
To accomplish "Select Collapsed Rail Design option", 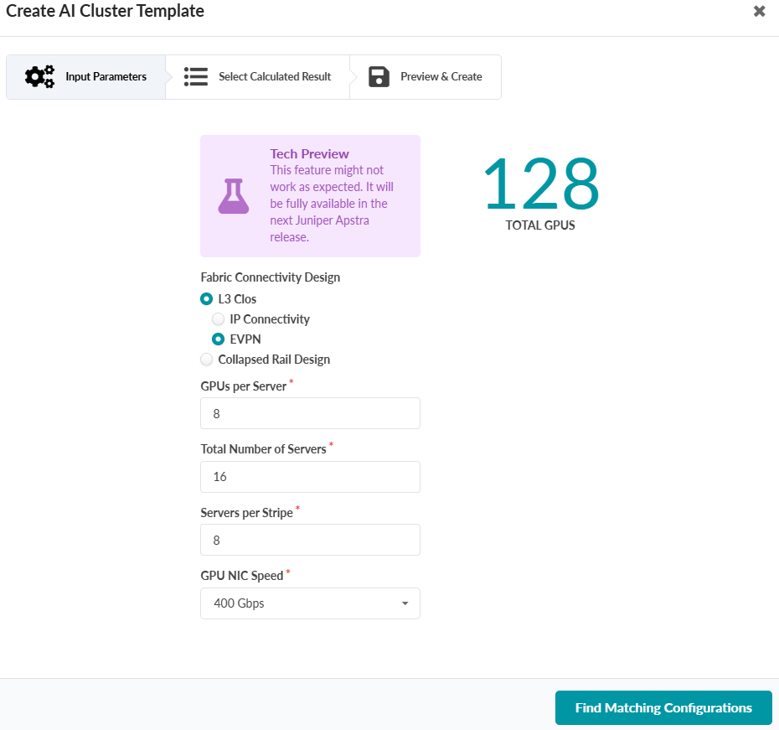I will click(207, 360).
